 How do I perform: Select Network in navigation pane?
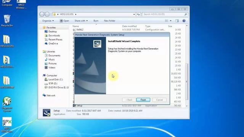point(51,96)
